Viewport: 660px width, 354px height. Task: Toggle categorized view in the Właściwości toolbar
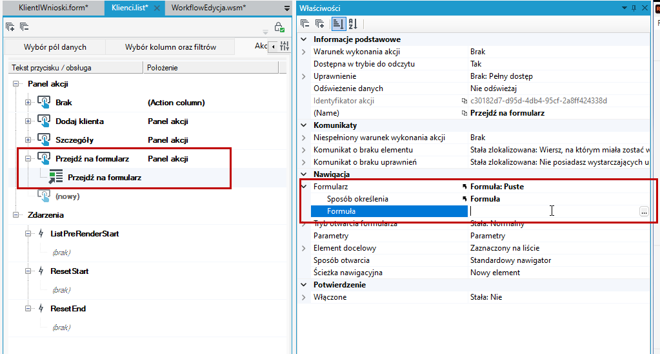[x=338, y=24]
